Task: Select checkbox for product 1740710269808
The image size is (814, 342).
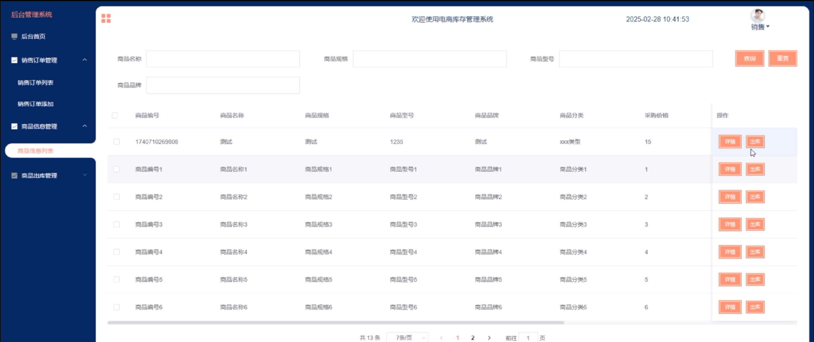Action: (x=116, y=142)
